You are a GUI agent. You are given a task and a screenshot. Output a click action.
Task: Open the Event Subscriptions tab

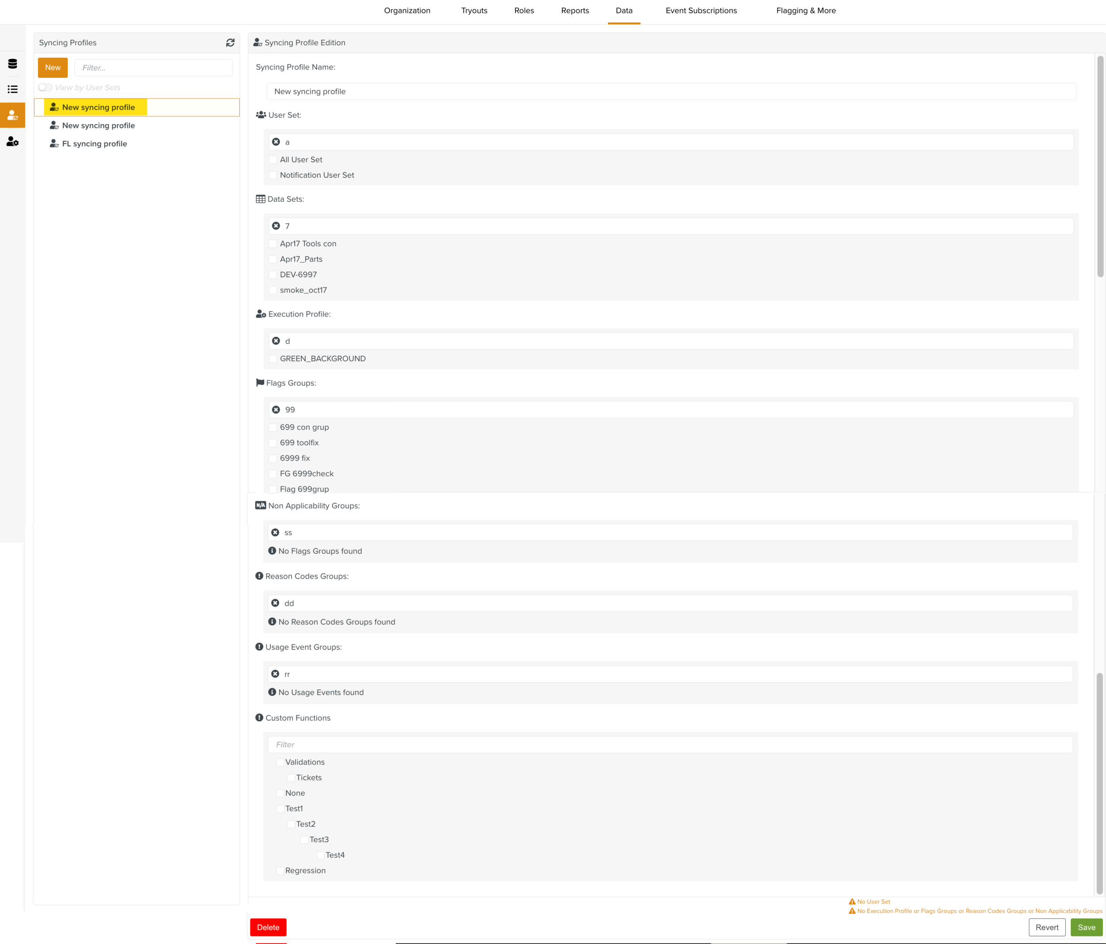click(700, 11)
